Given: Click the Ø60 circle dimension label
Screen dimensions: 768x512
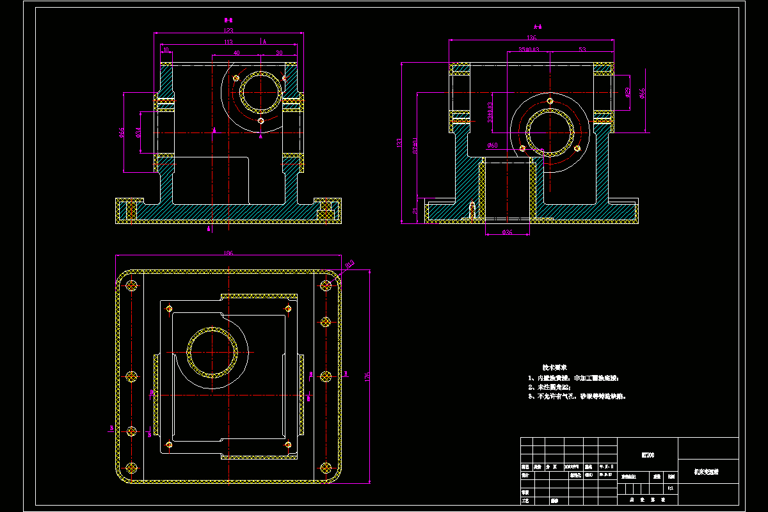Looking at the screenshot, I should pos(492,146).
